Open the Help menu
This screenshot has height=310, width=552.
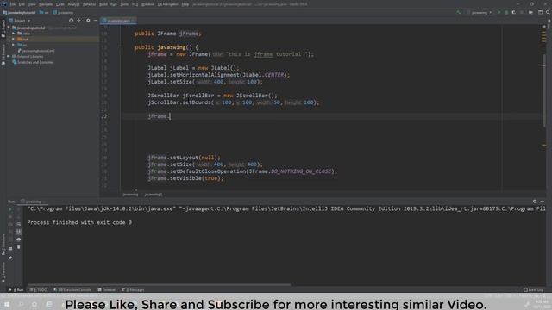pyautogui.click(x=185, y=4)
